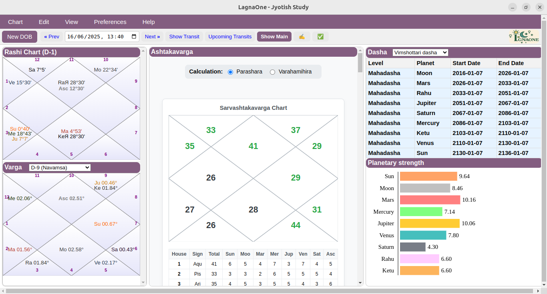Click Ve 15°30' in Rashi chart
The width and height of the screenshot is (547, 294).
(20, 83)
